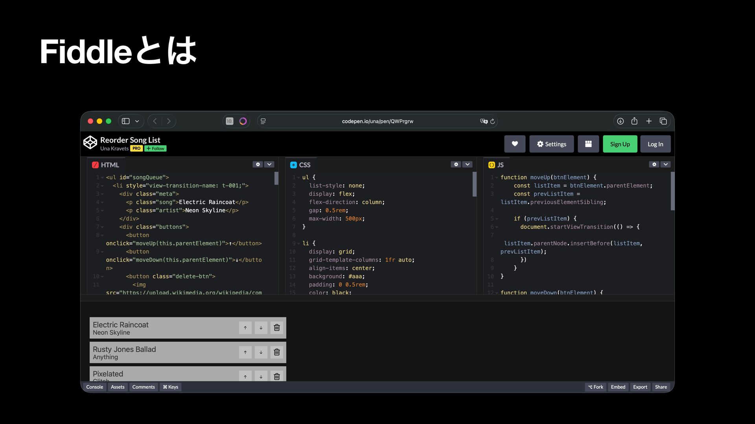This screenshot has width=755, height=424.
Task: Click the JS editor vertical scrollbar
Action: tap(672, 191)
